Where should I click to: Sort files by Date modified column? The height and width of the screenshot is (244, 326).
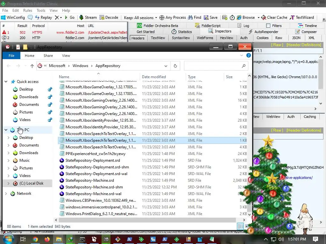click(x=154, y=77)
